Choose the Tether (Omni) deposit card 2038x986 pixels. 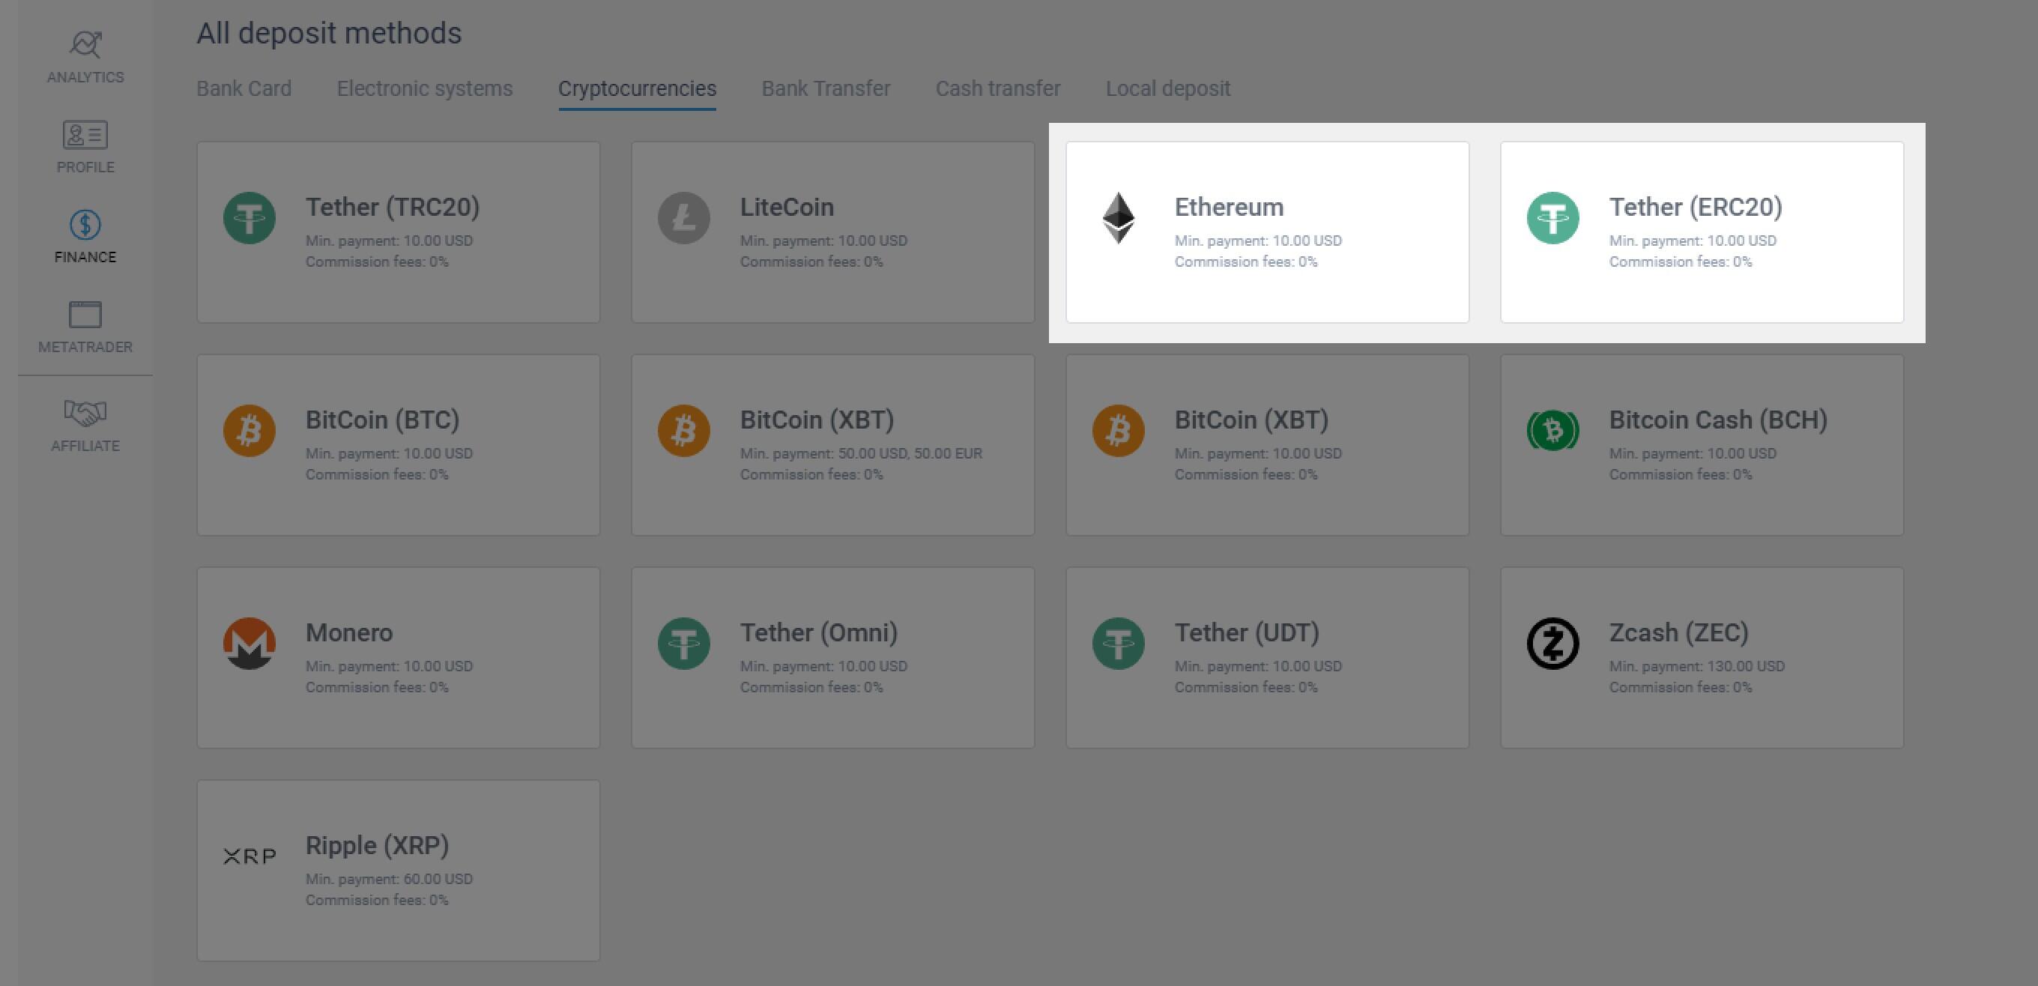[x=832, y=658]
